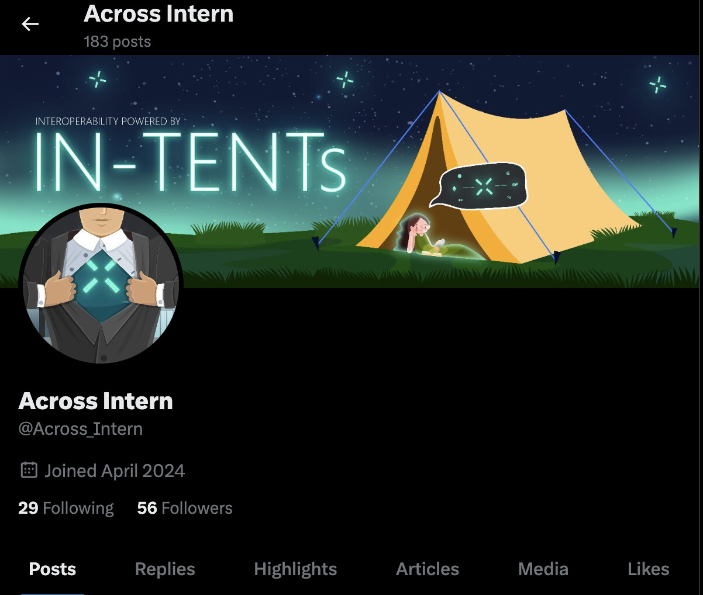This screenshot has width=703, height=595.
Task: Open the Across Intern profile picture
Action: [101, 284]
